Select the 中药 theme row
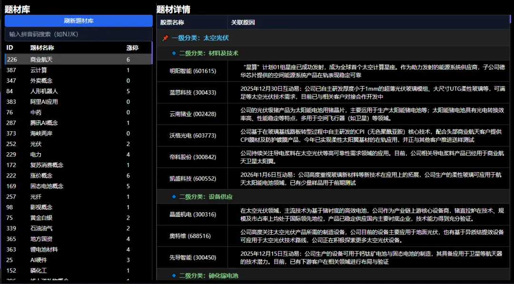514x284 pixels. [79, 112]
